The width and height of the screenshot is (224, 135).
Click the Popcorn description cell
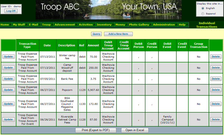tap(67, 90)
